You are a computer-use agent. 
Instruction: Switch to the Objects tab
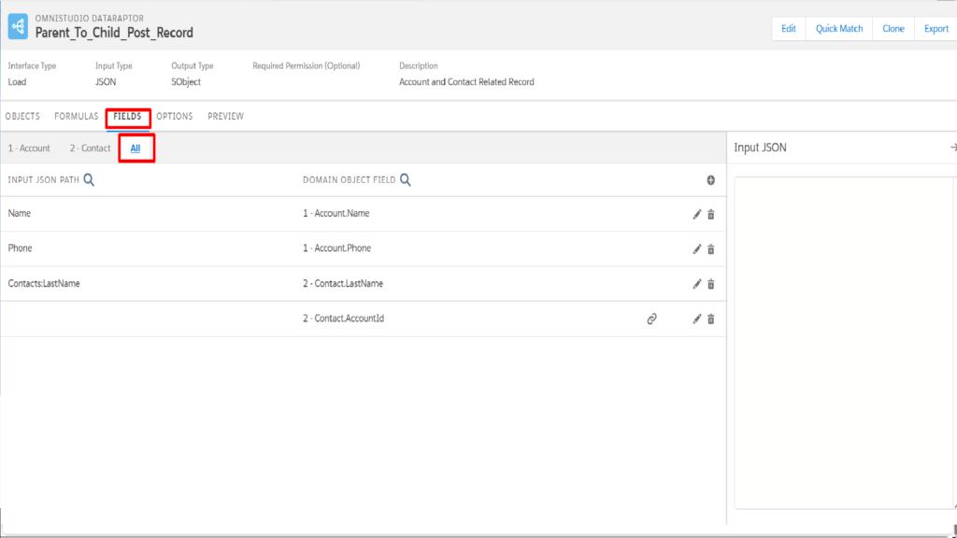click(22, 116)
